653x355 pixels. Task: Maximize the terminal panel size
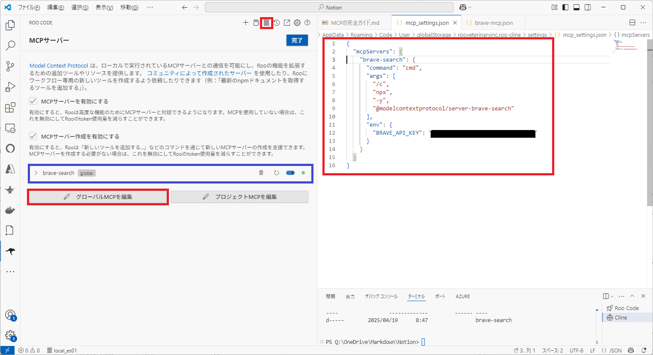pos(632,296)
